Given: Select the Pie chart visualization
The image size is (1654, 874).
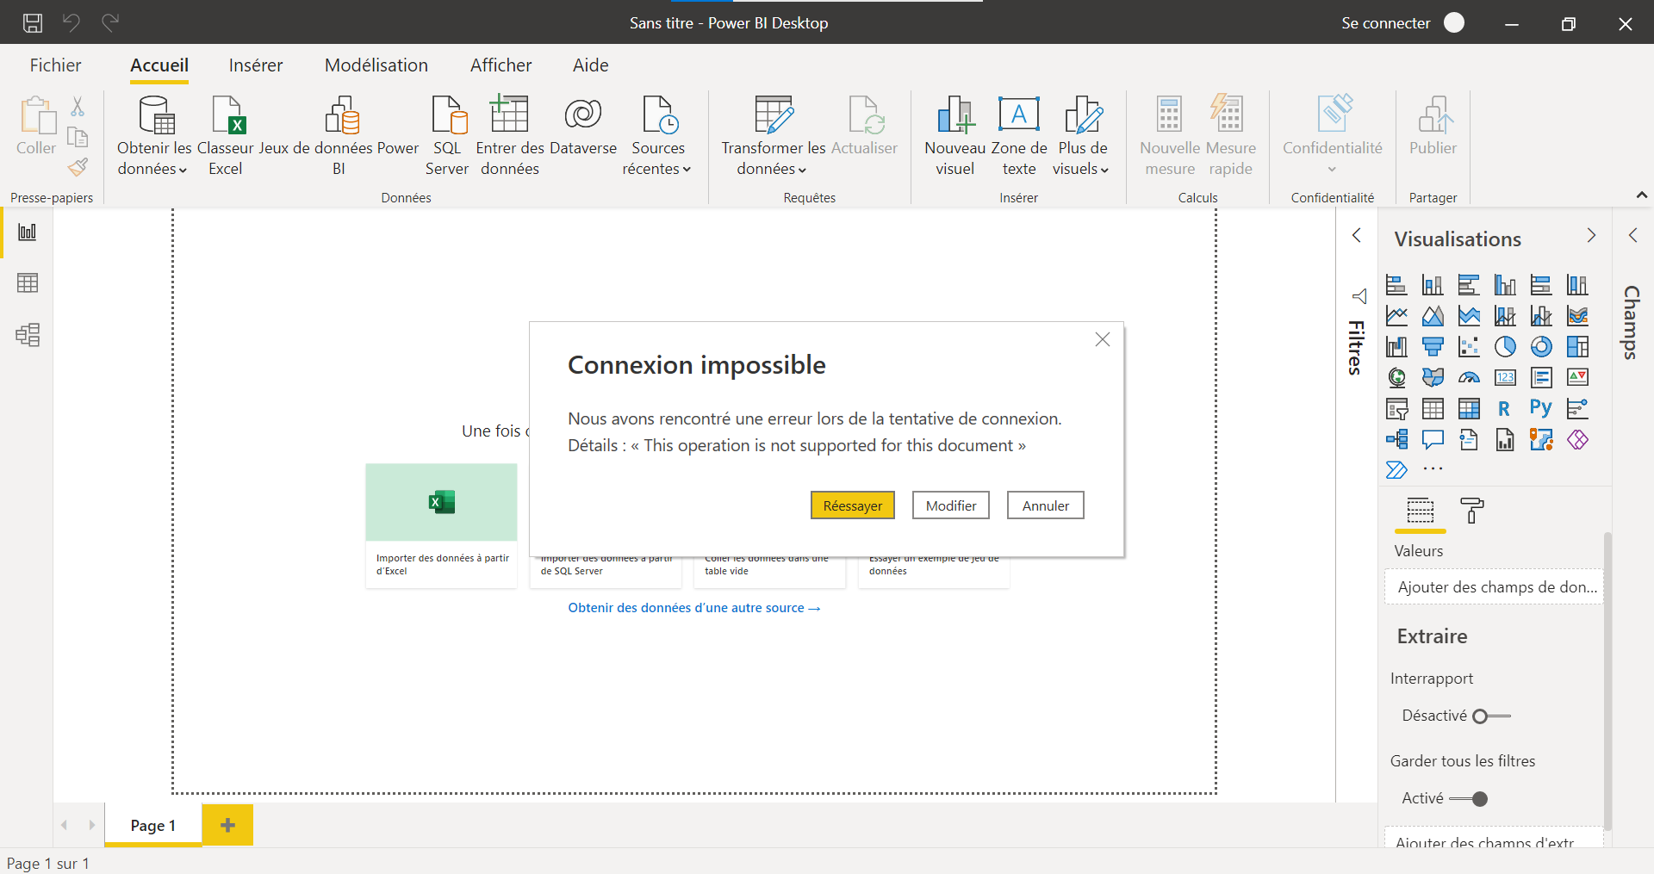Looking at the screenshot, I should [1505, 346].
